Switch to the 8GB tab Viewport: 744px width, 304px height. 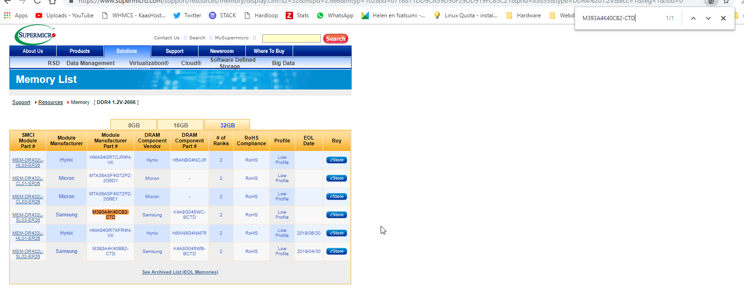point(134,125)
